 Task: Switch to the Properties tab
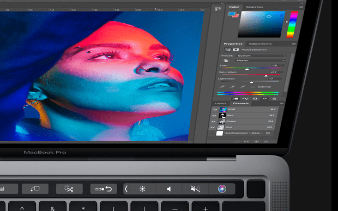click(233, 44)
